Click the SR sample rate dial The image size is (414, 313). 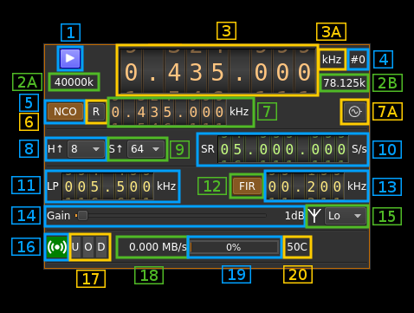coord(283,149)
